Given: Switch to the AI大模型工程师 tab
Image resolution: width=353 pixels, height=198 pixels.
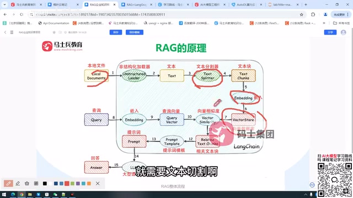Looking at the screenshot, I should click(x=210, y=4).
